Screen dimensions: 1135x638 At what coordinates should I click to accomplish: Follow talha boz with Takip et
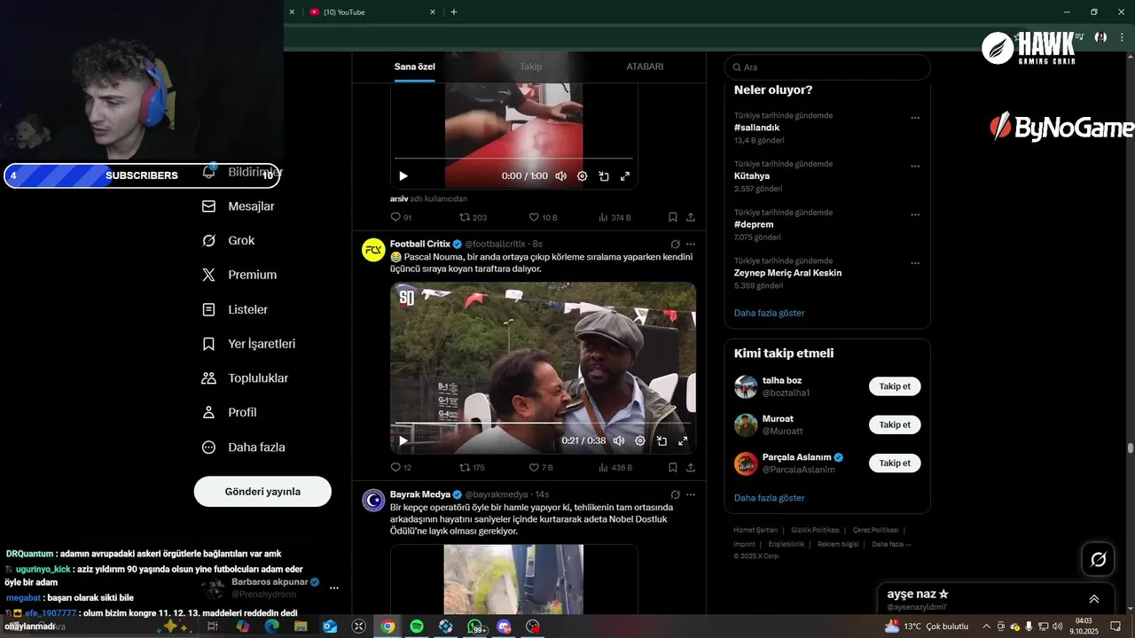point(895,386)
